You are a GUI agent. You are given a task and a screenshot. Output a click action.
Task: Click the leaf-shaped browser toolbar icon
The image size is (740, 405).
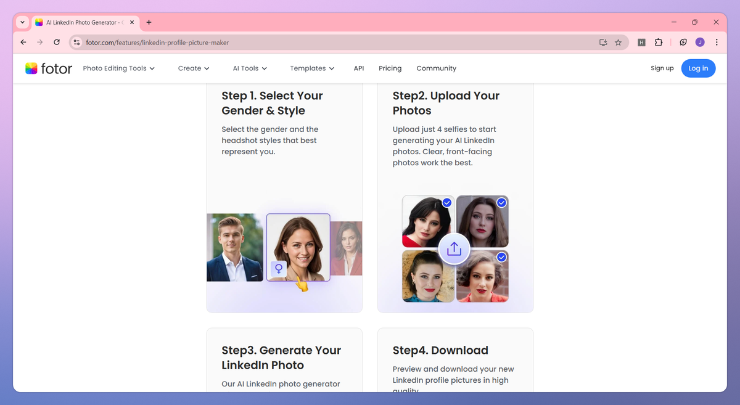[683, 43]
